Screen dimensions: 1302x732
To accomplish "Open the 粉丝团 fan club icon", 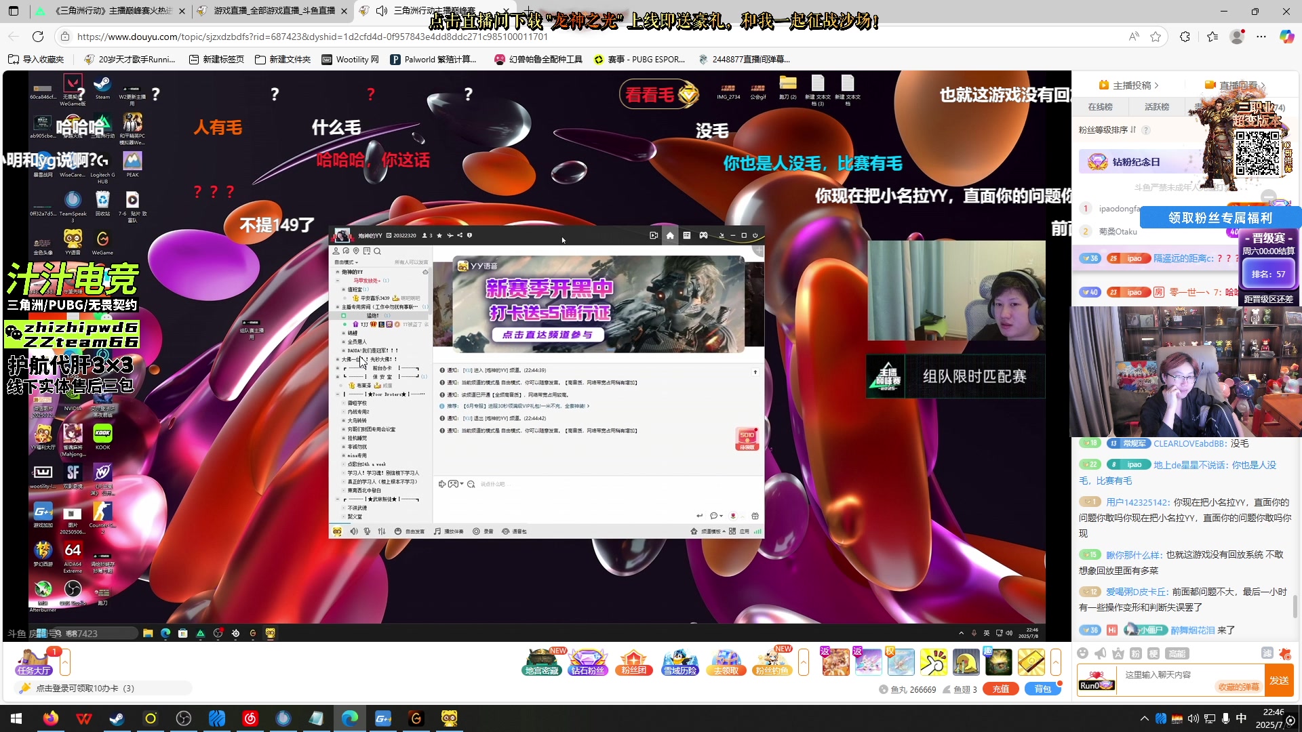I will [633, 662].
